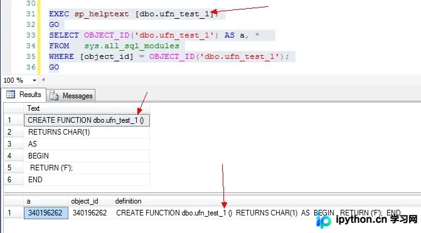Click row header 2 in the Text grid
Viewport: 421px width, 233px height.
click(14, 132)
